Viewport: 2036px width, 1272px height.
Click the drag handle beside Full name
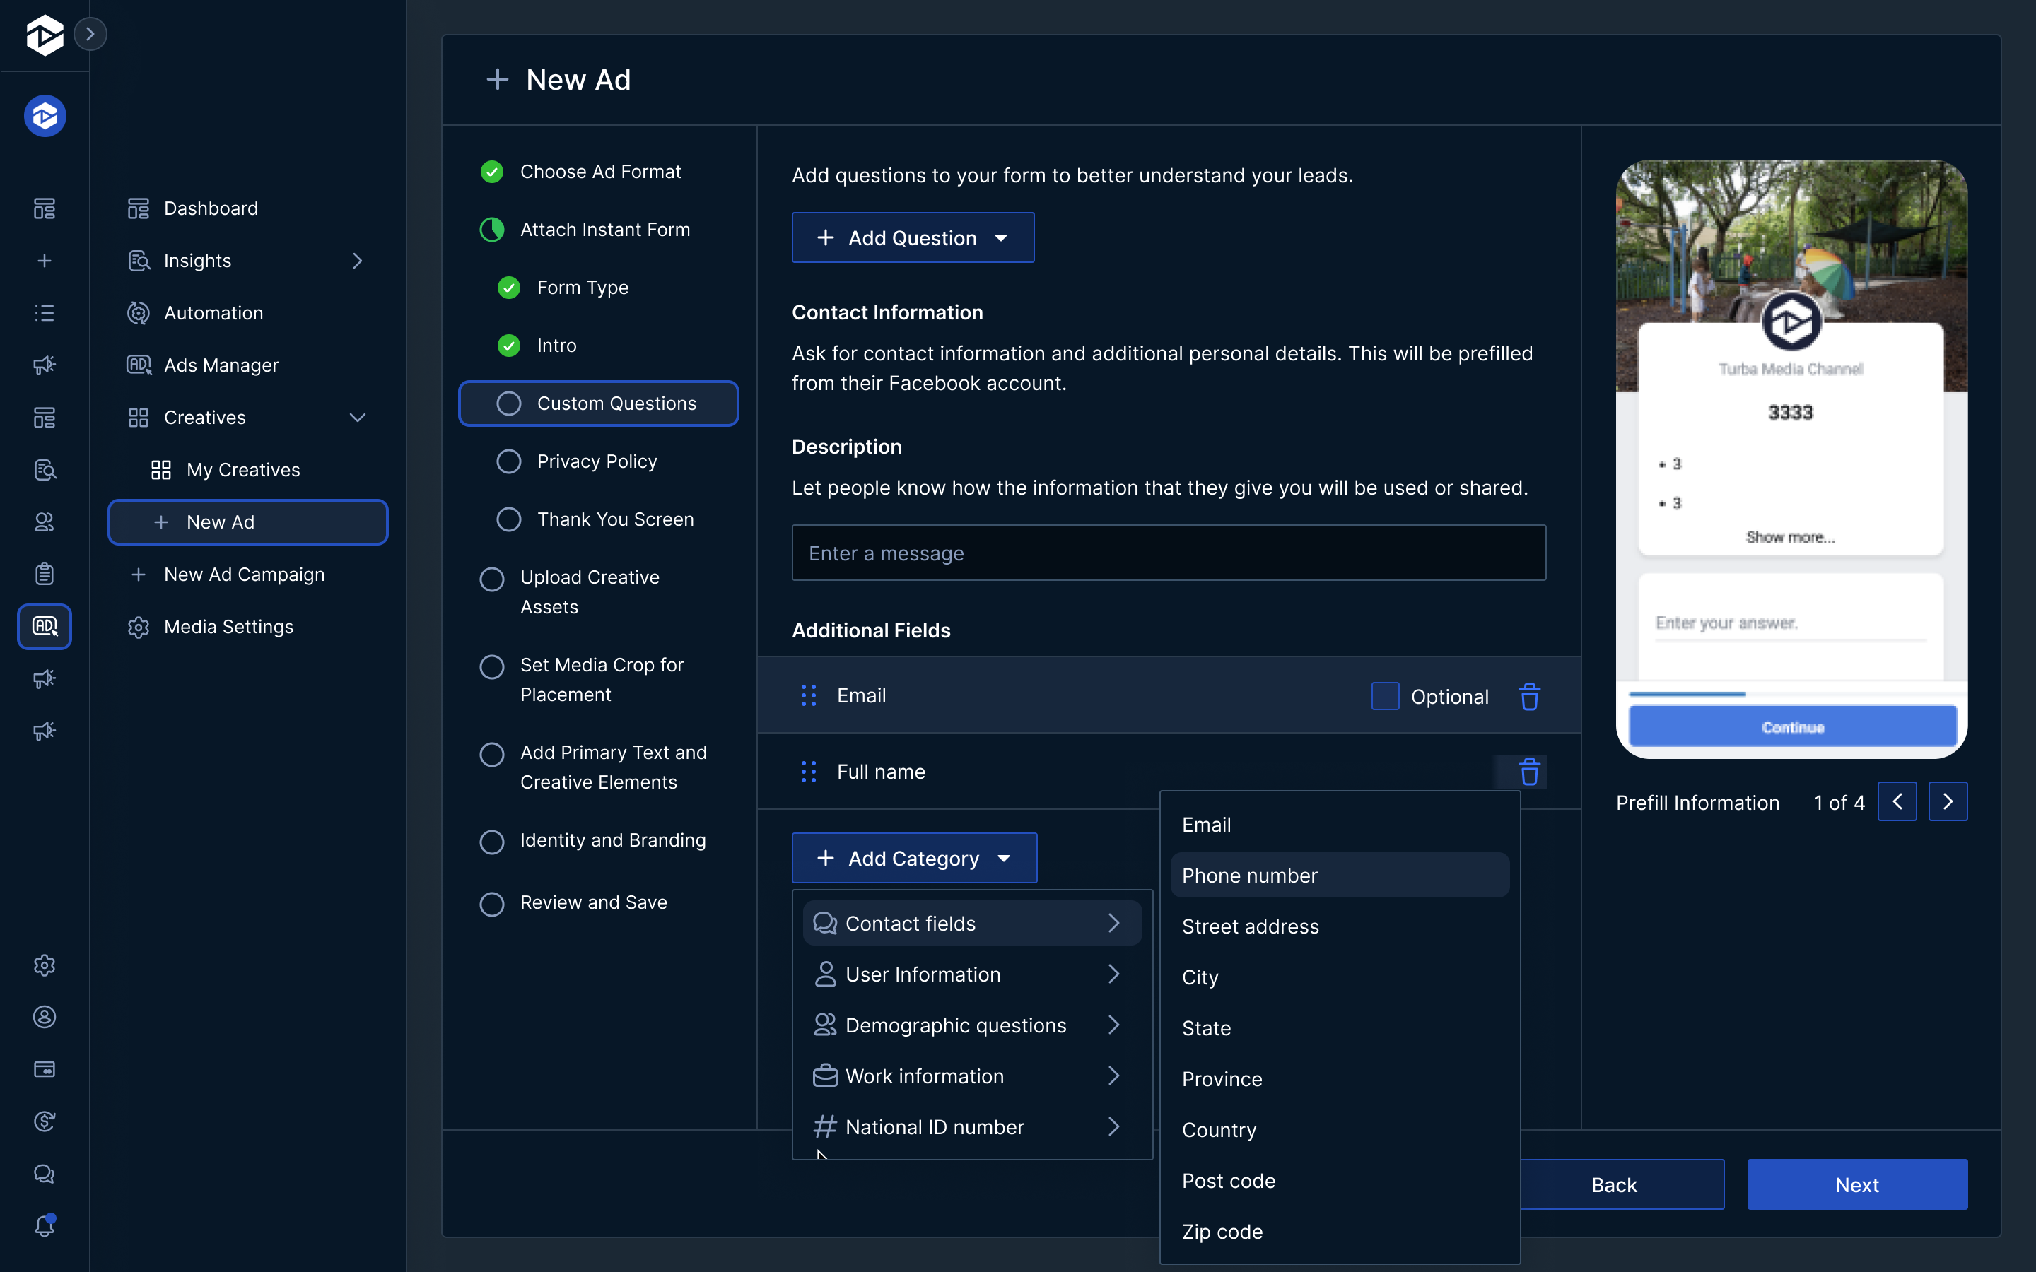tap(809, 772)
